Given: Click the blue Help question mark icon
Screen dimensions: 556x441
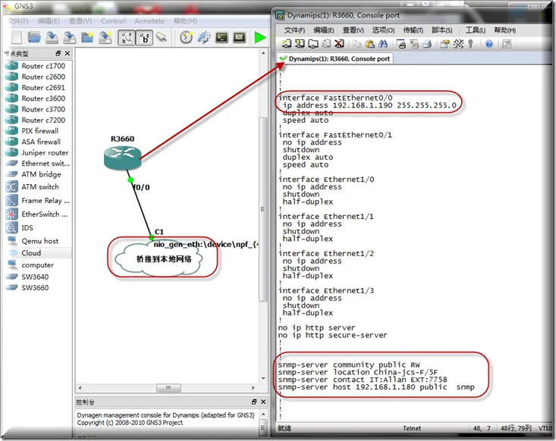Looking at the screenshot, I should [x=489, y=44].
